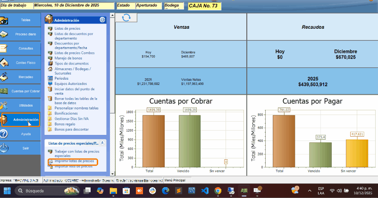This screenshot has width=378, height=198.
Task: Collapse the Listas de precios especiales section
Action: pyautogui.click(x=102, y=142)
